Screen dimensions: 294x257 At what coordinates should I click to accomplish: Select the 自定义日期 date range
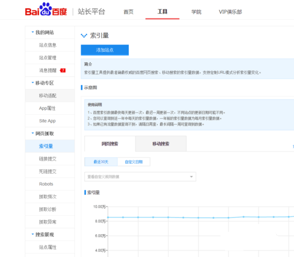[134, 162]
